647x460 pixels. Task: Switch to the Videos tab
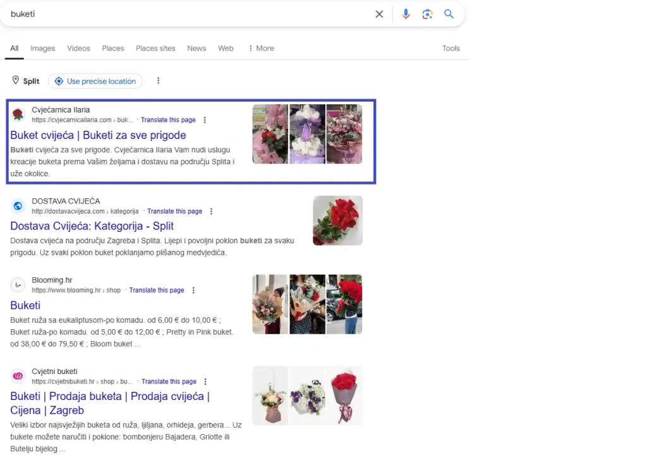[79, 48]
